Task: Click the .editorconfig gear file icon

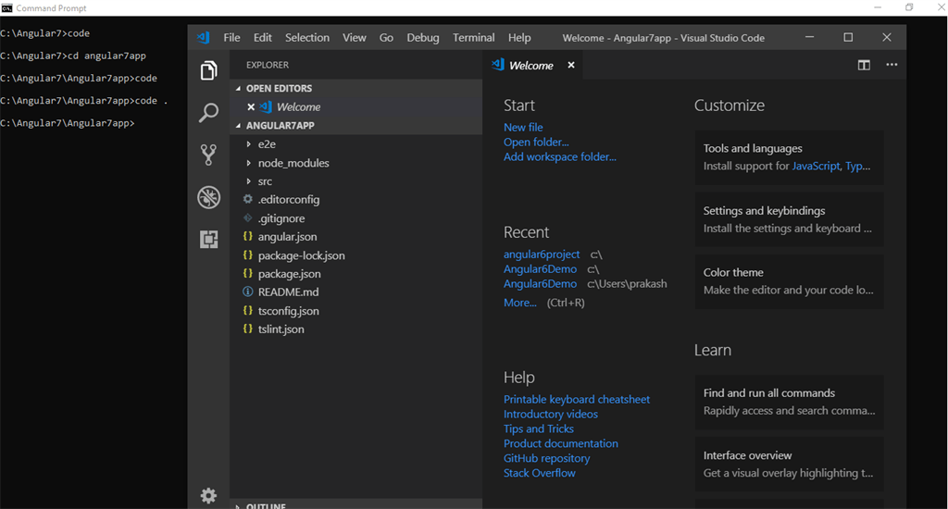Action: pyautogui.click(x=248, y=199)
